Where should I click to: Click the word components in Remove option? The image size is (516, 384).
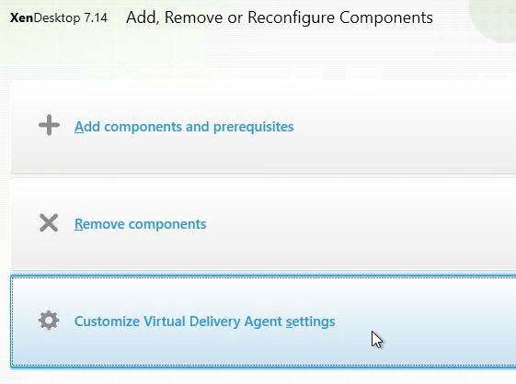tap(167, 224)
